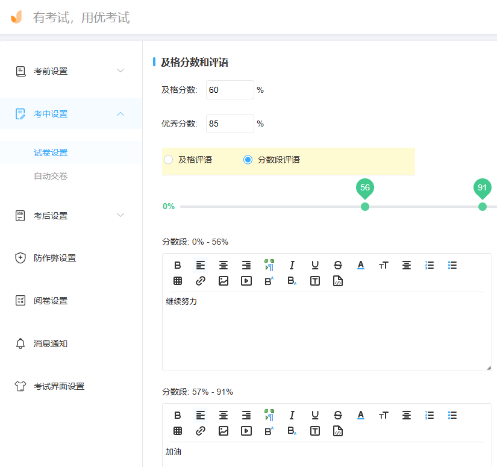Apply bold formatting in the comment editor
This screenshot has width=497, height=467.
tap(177, 265)
